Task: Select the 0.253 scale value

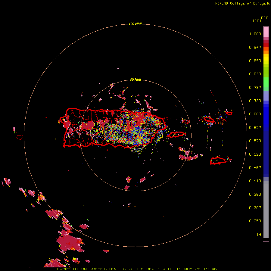Action: (x=255, y=221)
